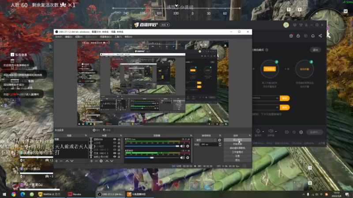The height and width of the screenshot is (198, 353).
Task: Click Stop Streaming button in OBS controls
Action: 237,140
